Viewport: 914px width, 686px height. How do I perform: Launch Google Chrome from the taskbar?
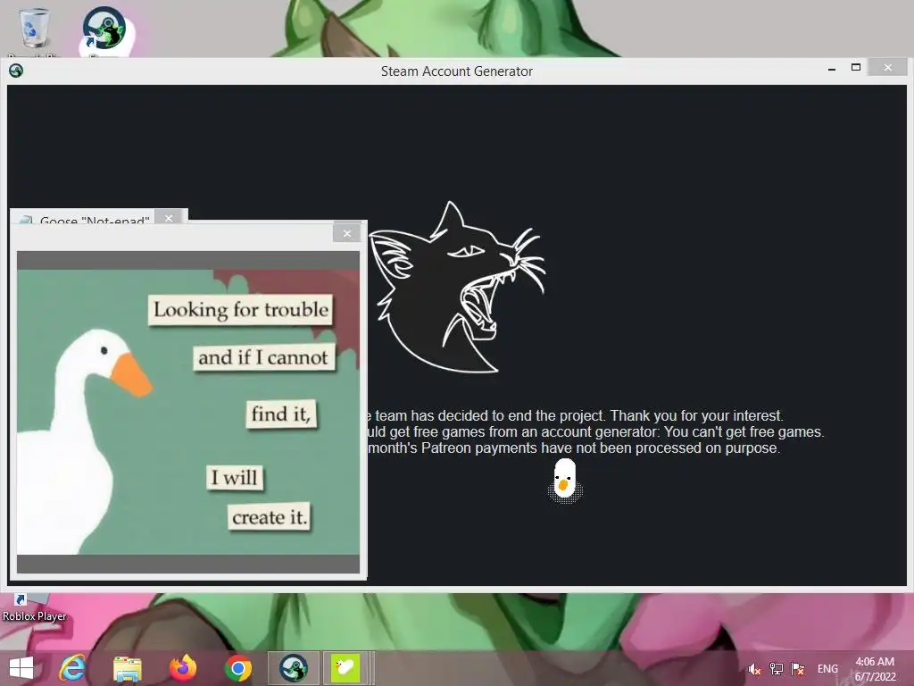click(x=237, y=668)
